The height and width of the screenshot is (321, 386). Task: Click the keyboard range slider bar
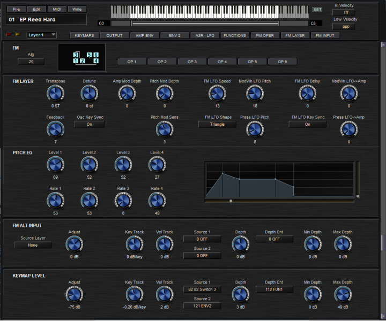coord(205,23)
